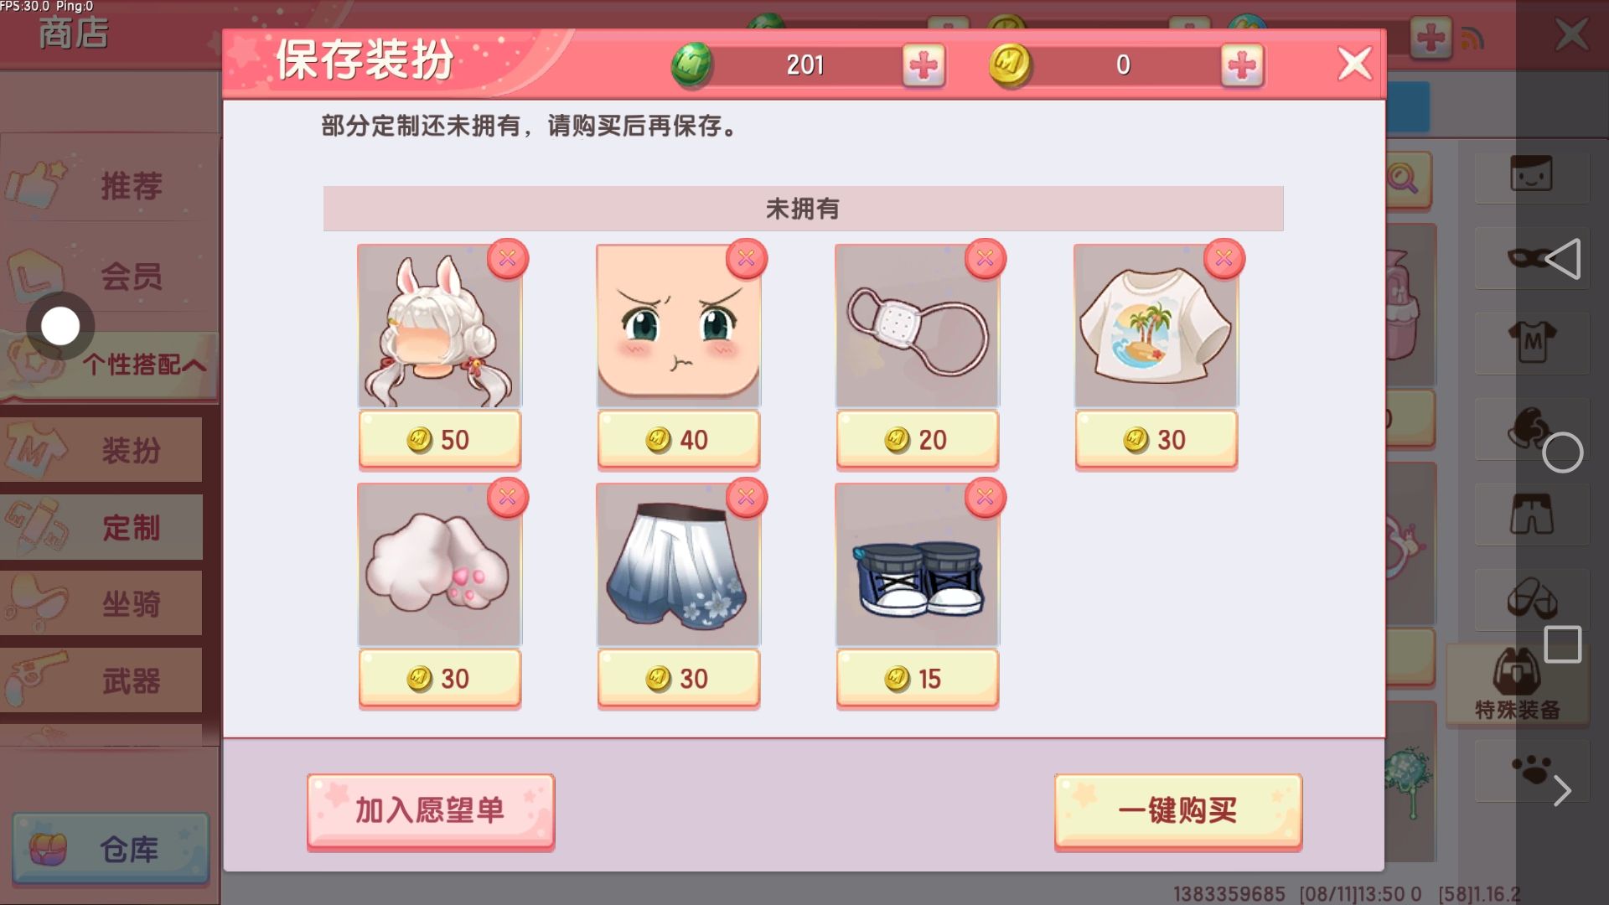Screen dimensions: 1609x905
Task: Remove the blue sneakers item
Action: tap(986, 498)
